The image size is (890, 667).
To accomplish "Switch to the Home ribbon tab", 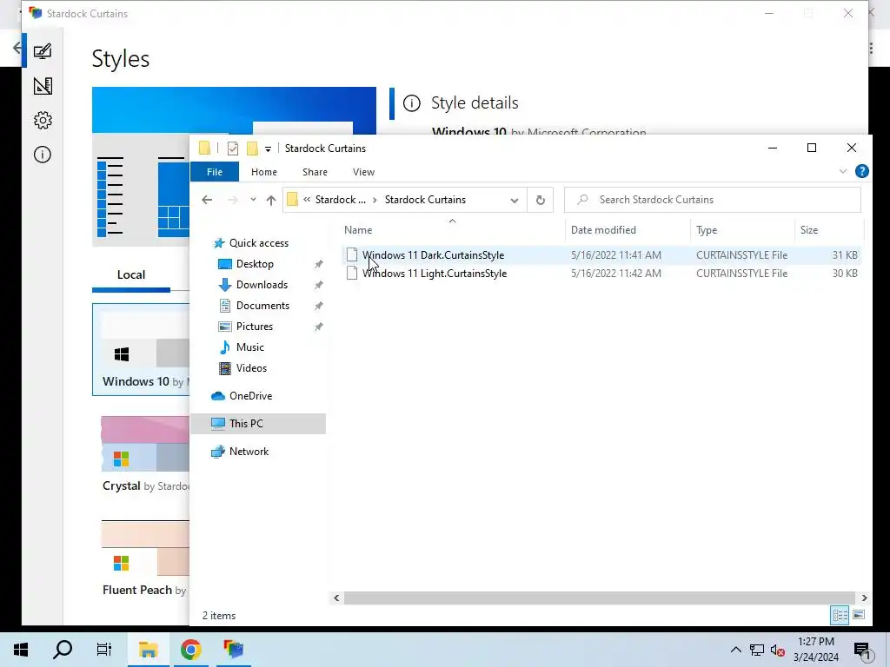I will tap(264, 172).
